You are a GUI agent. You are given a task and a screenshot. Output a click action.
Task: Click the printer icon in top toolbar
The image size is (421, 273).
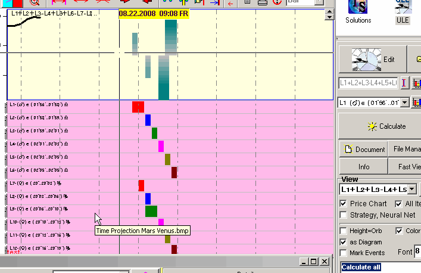(x=262, y=4)
